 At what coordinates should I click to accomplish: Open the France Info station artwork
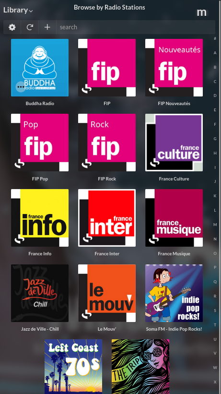(x=40, y=218)
